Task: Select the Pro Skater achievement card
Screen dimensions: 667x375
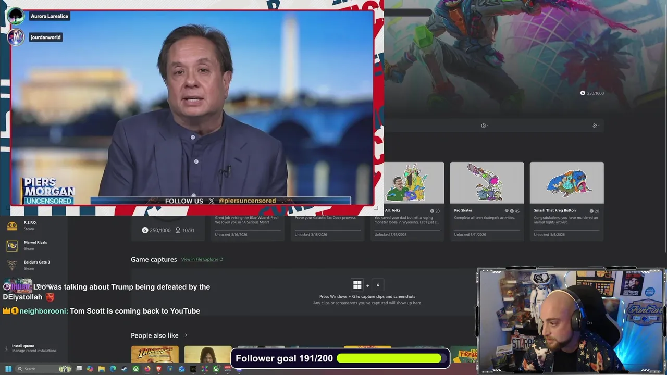Action: tap(487, 201)
